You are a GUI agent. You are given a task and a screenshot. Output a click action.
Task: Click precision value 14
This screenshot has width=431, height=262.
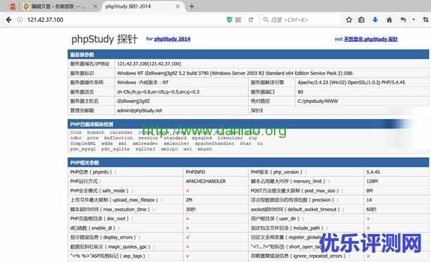[369, 200]
